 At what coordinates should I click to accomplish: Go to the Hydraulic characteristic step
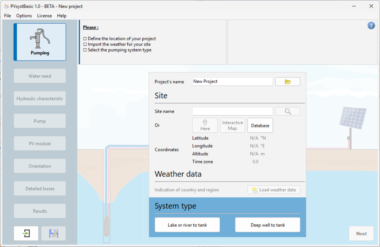pos(40,98)
